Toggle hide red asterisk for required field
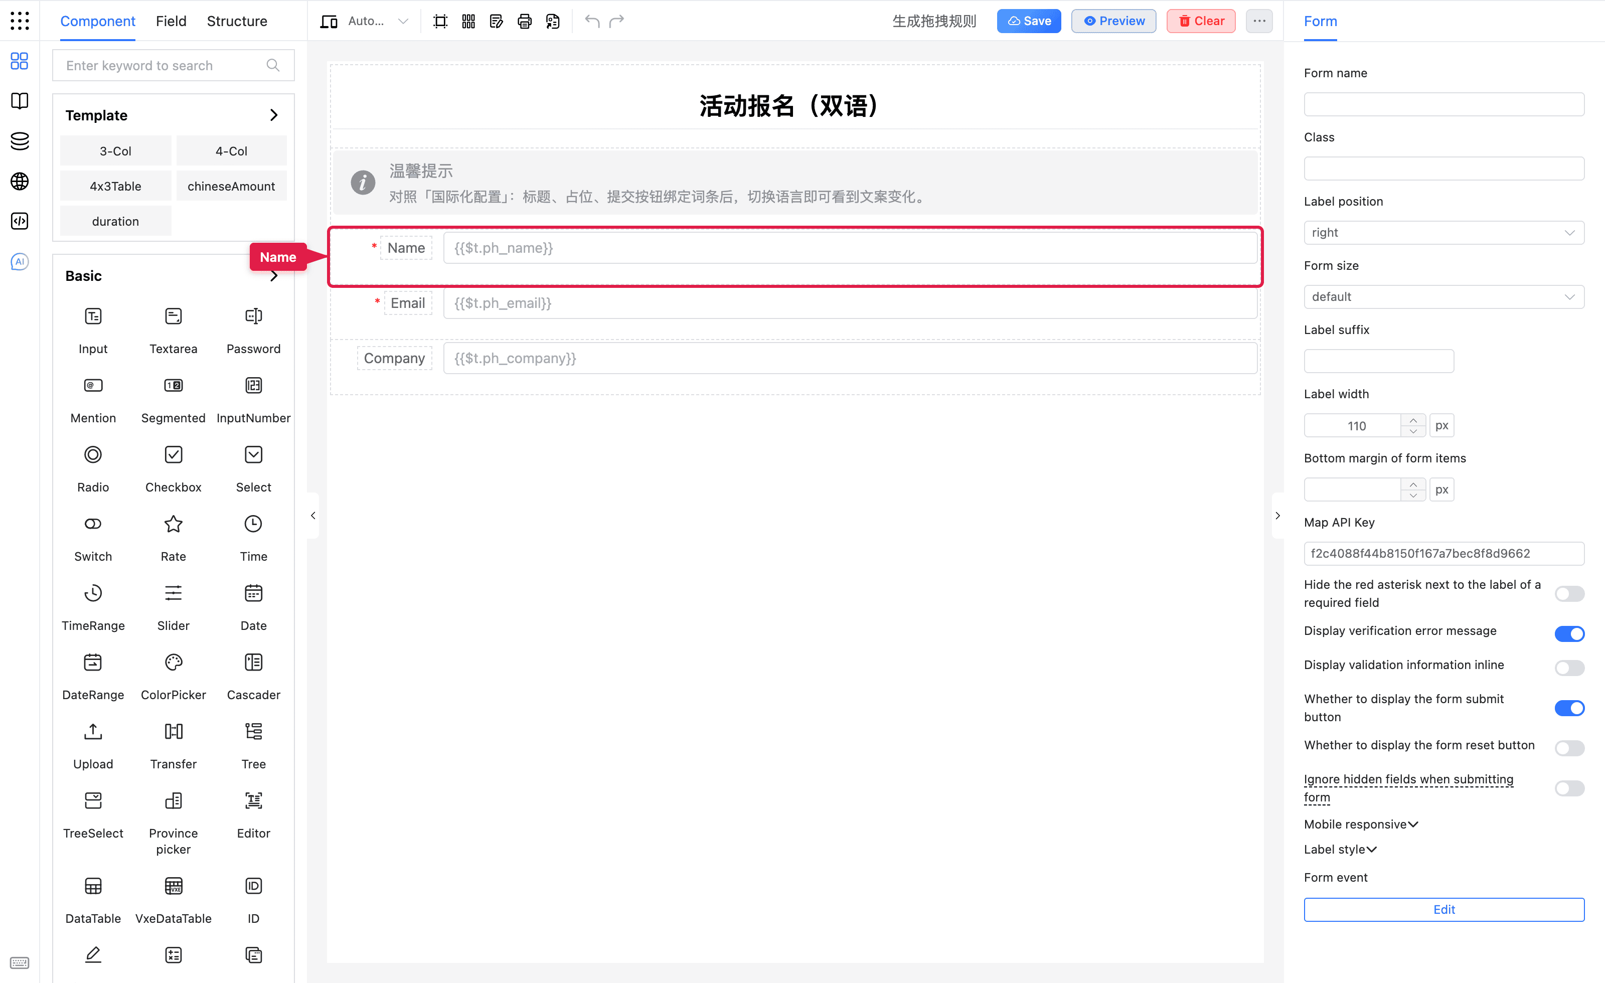 point(1569,593)
